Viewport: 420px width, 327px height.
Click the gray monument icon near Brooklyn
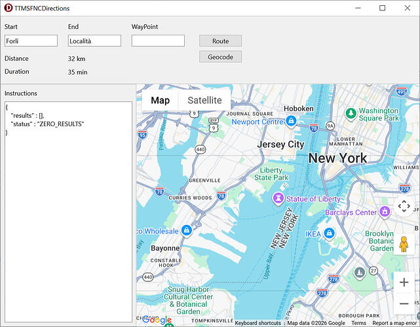pos(360,273)
